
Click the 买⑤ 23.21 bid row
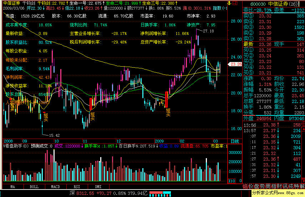(x=274, y=73)
